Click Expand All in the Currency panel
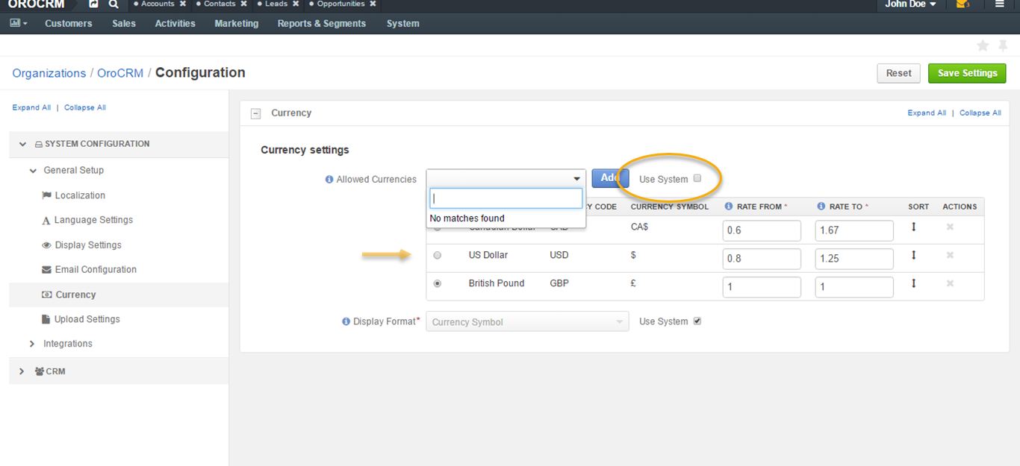This screenshot has height=466, width=1020. point(927,113)
